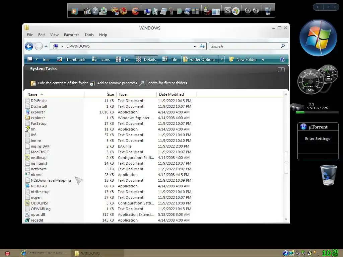
Task: Create a New Folder from toolbar
Action: tap(243, 60)
